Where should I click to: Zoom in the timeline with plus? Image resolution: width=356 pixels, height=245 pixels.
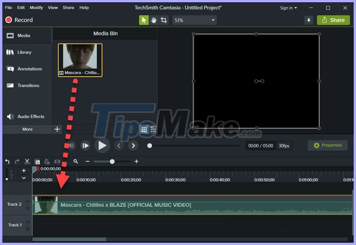[x=136, y=161]
